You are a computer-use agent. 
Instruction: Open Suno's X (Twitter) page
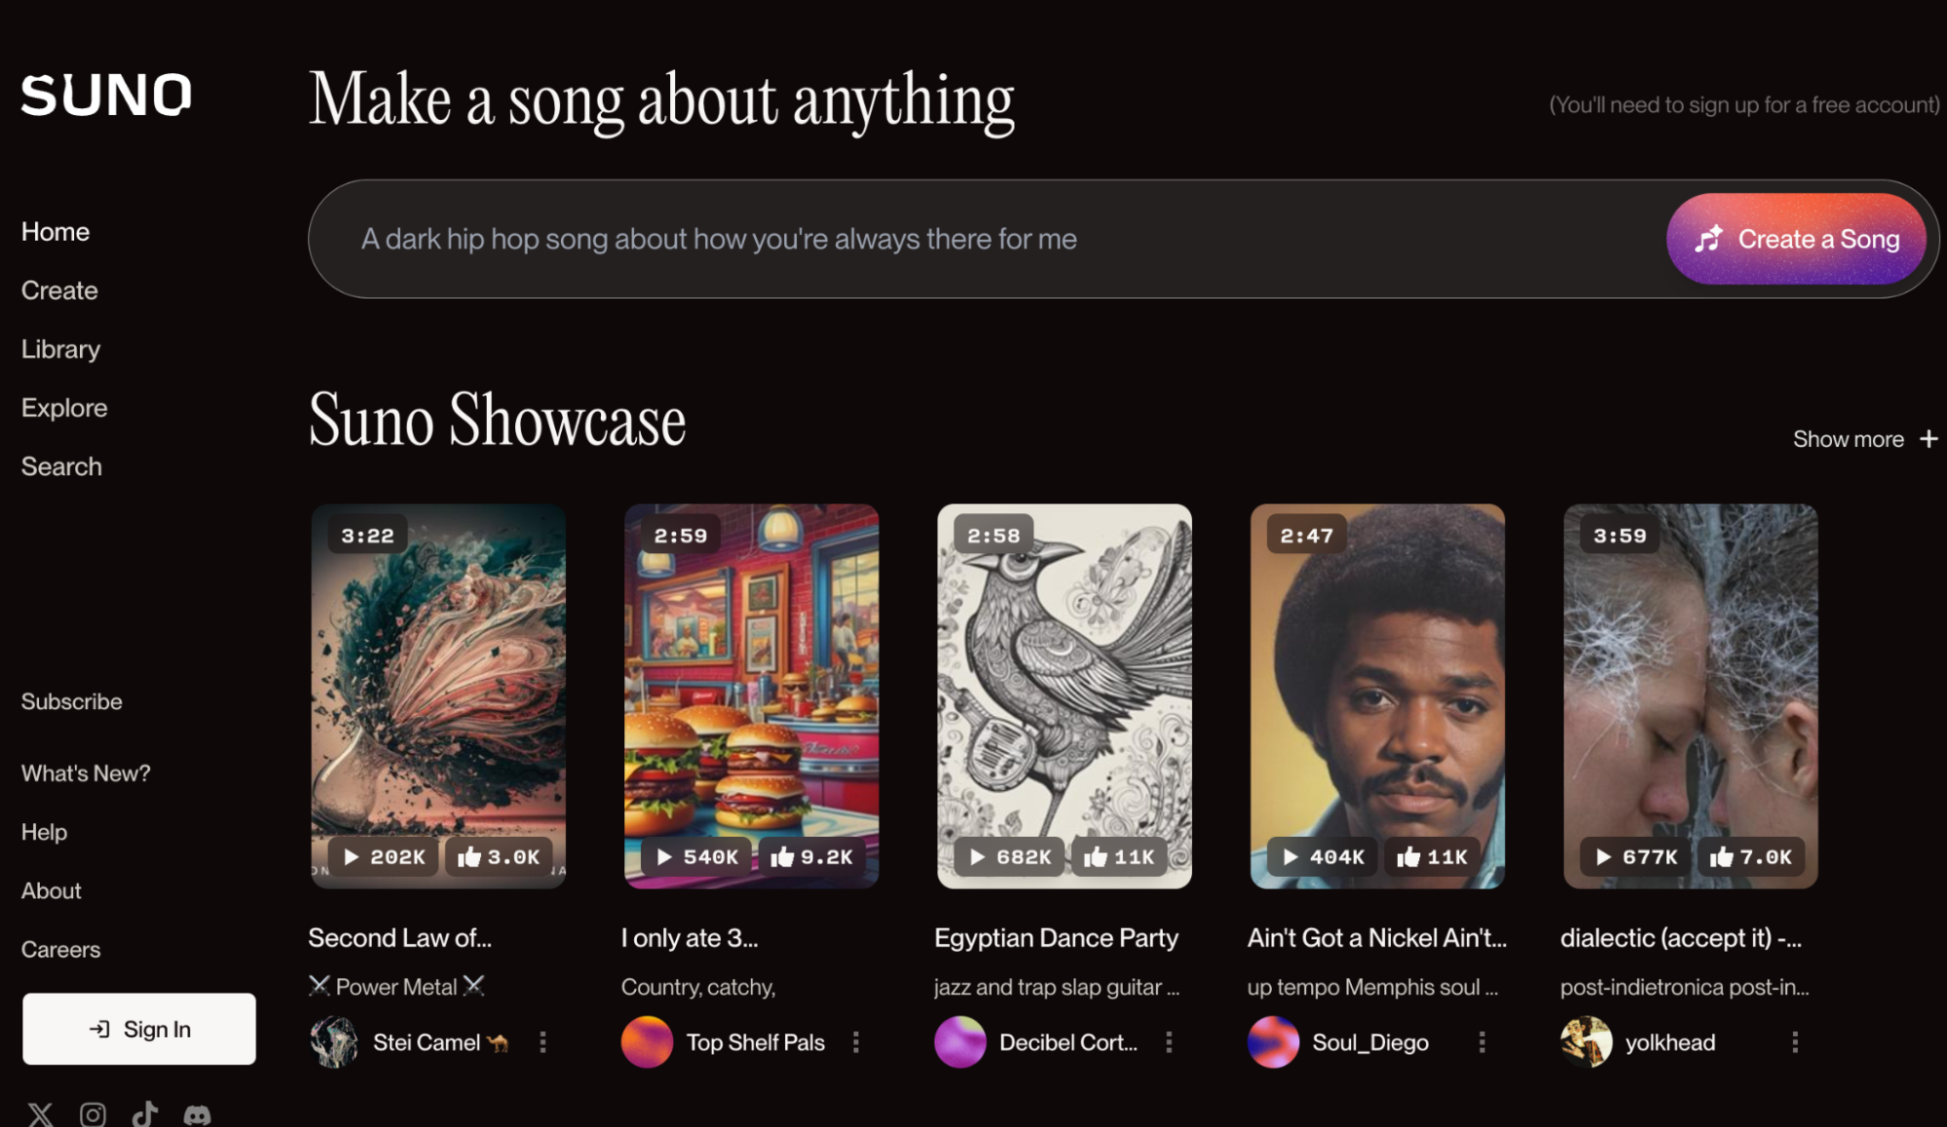39,1113
